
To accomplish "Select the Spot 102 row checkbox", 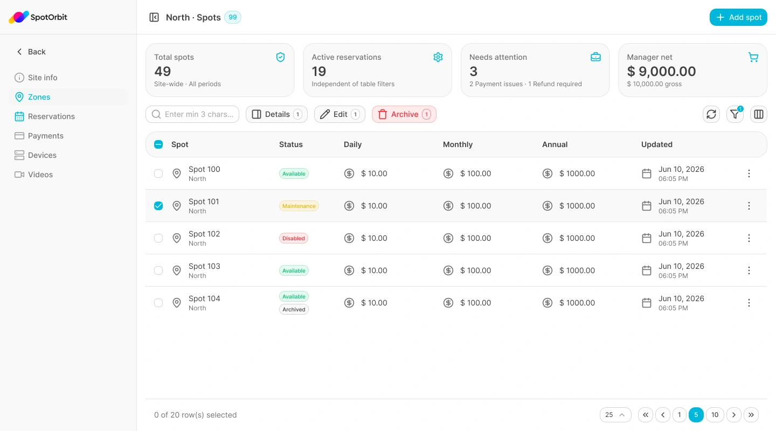I will [x=158, y=238].
